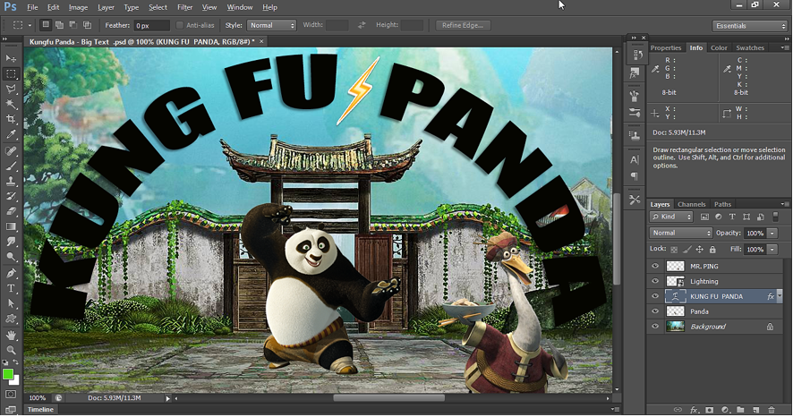The width and height of the screenshot is (793, 417).
Task: Open the Opacity slider dropdown arrow
Action: 772,233
